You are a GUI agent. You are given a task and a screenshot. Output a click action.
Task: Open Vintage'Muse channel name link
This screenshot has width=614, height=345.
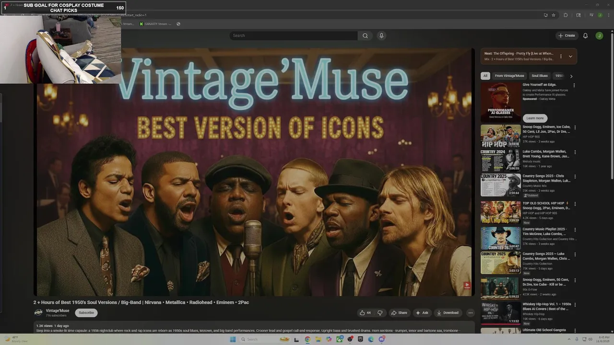coord(58,310)
